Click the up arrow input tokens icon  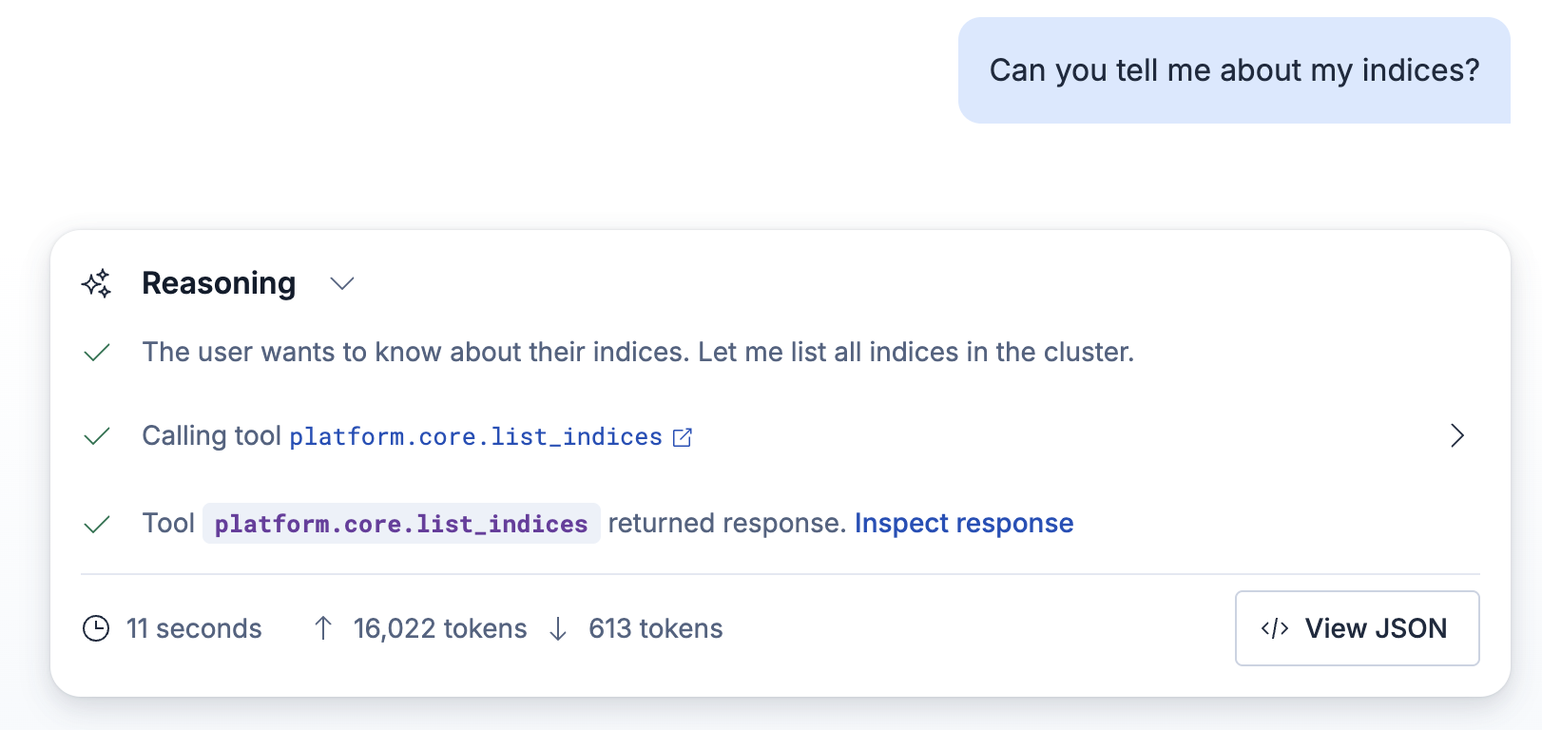point(323,628)
